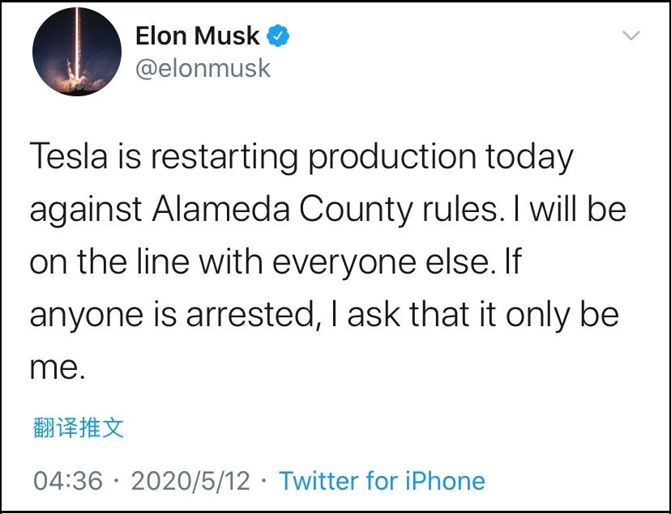The height and width of the screenshot is (514, 671).
Task: Click the 2020/5/12 post date
Action: point(190,481)
